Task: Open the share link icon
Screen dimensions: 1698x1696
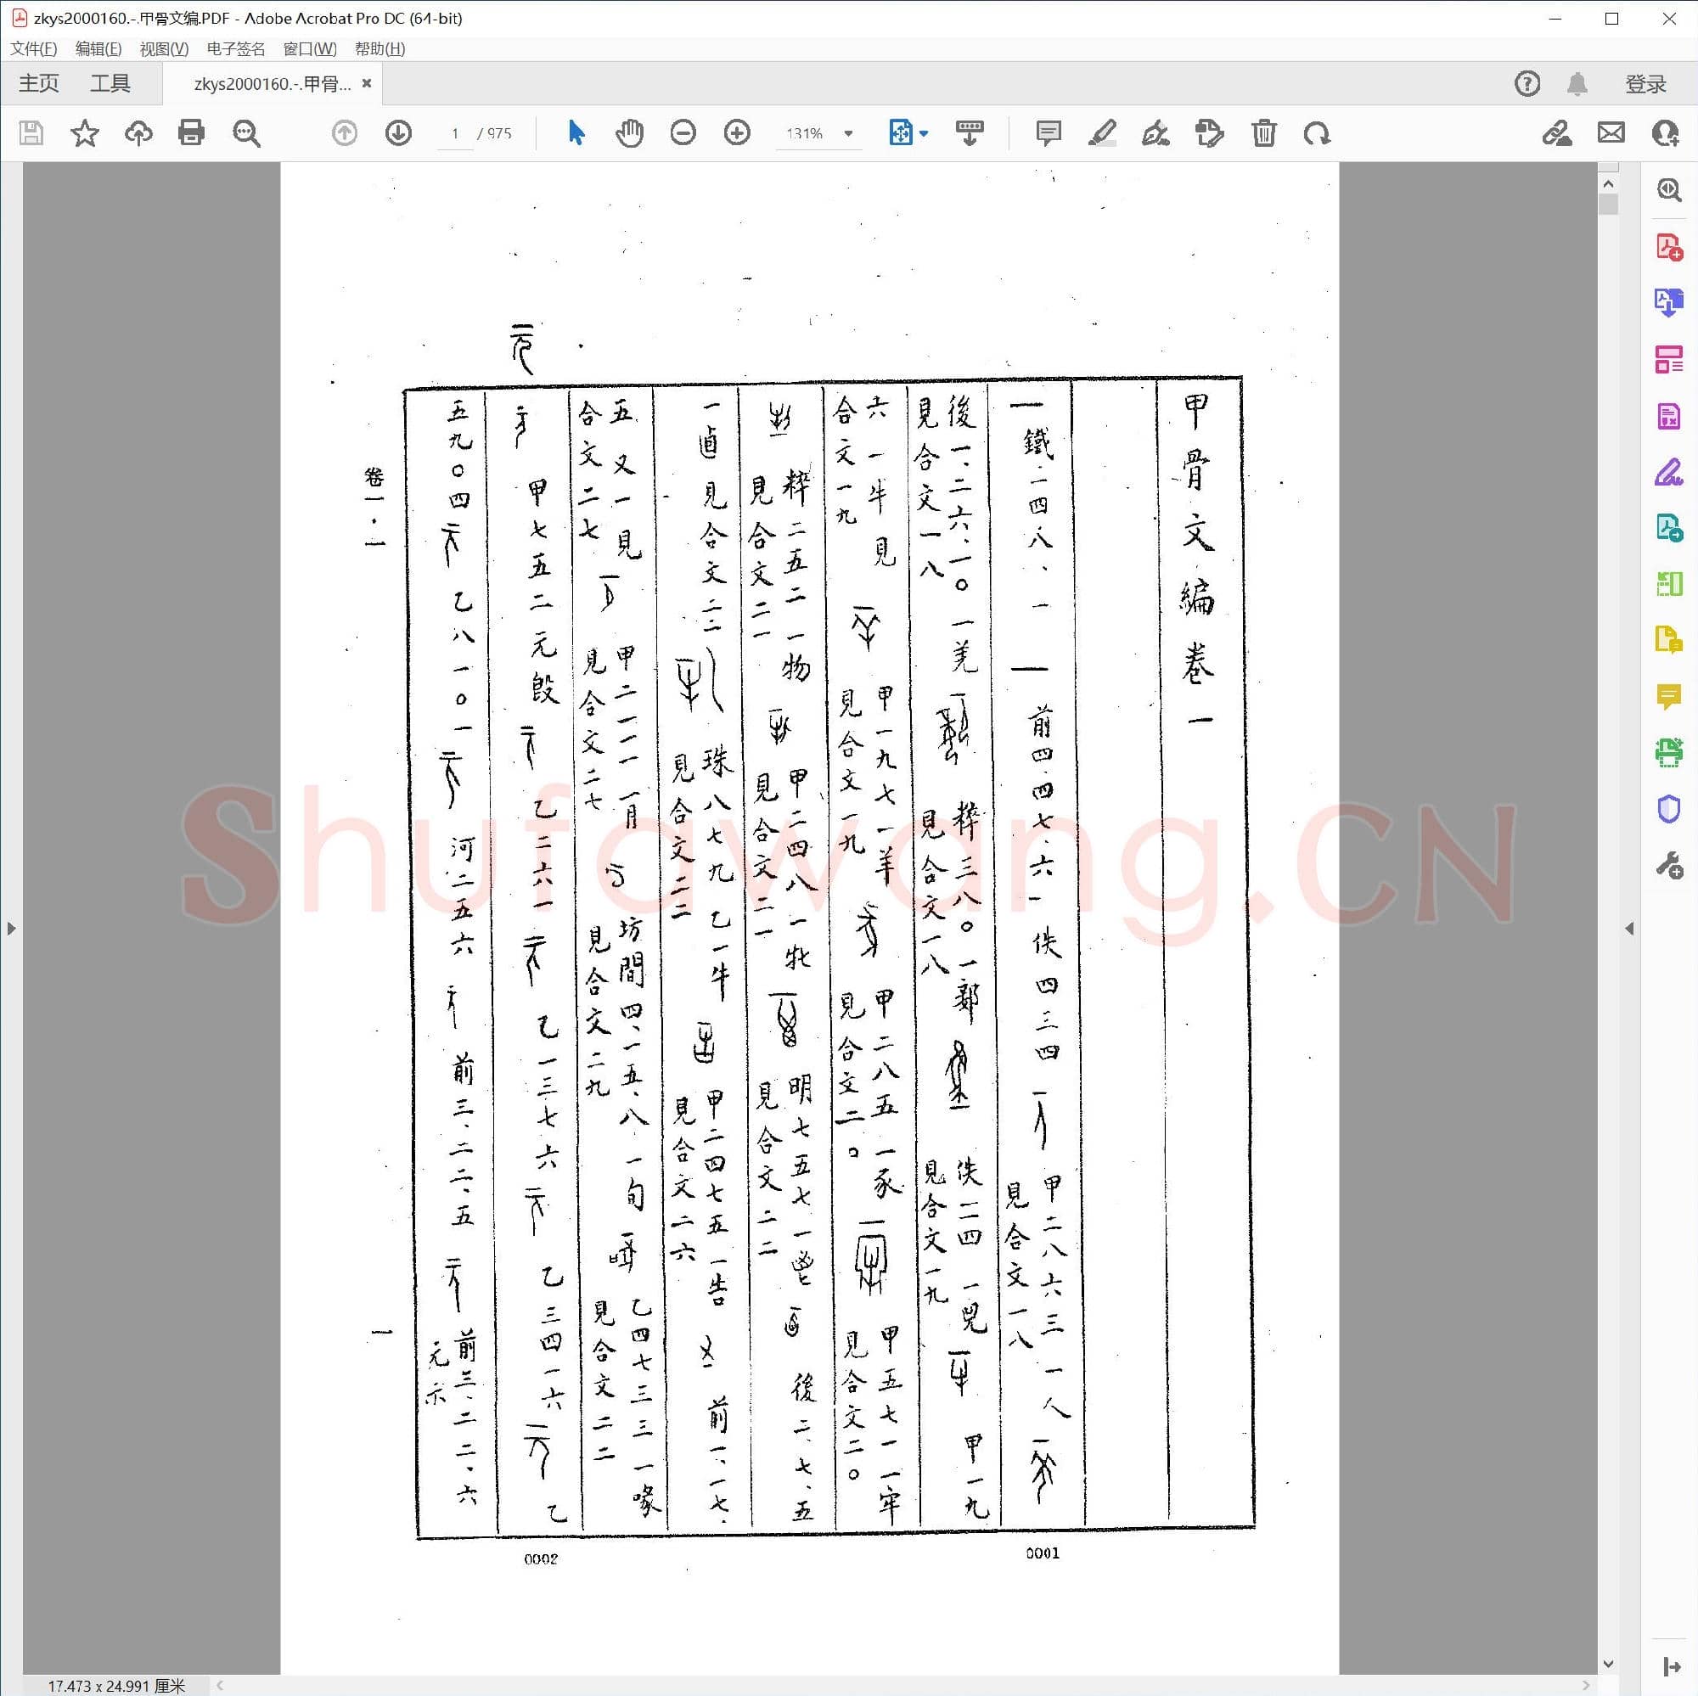Action: click(x=1557, y=133)
